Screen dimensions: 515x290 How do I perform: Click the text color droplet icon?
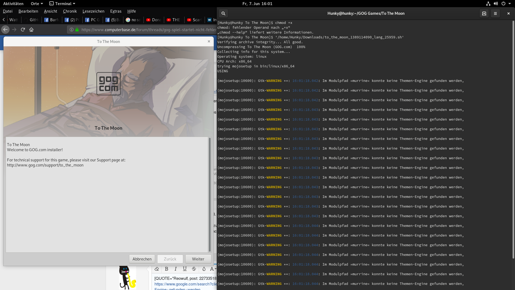click(x=204, y=269)
